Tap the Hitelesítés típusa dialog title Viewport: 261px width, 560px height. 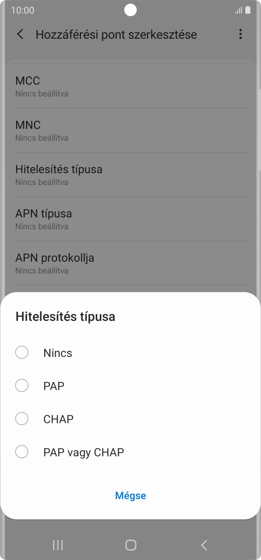tap(65, 316)
